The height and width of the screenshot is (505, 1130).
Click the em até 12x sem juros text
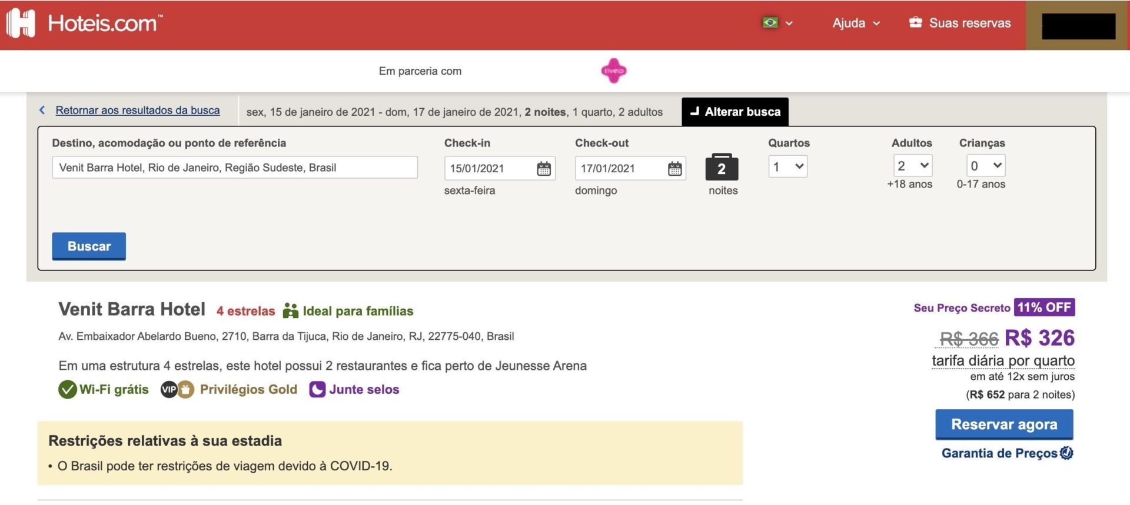coord(1022,376)
